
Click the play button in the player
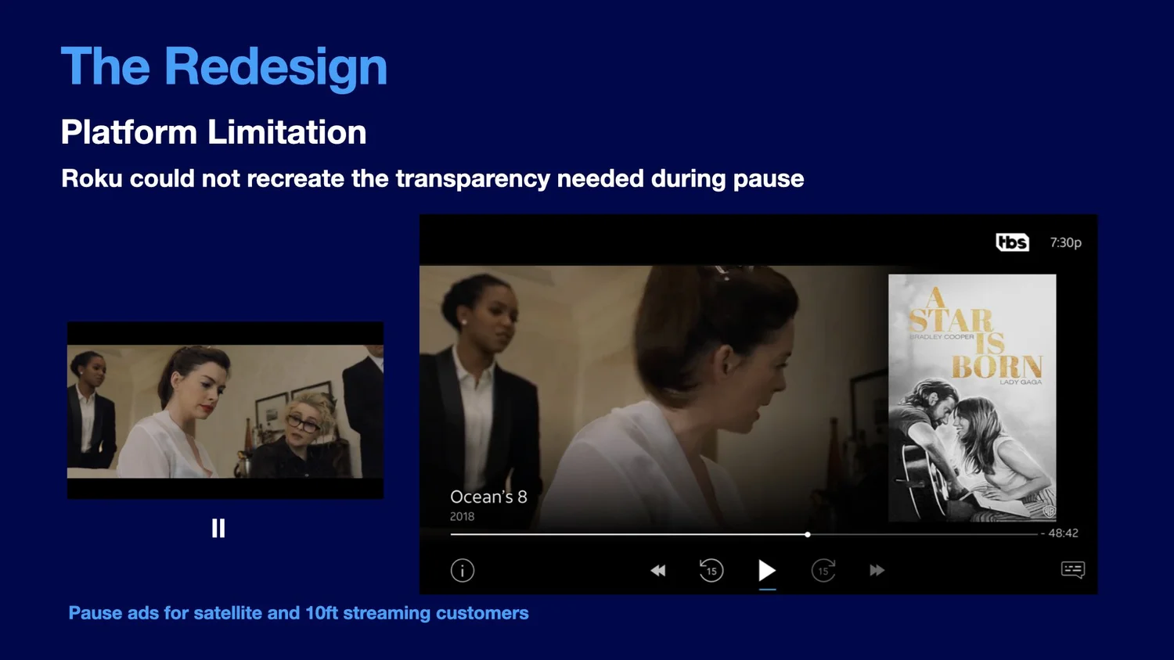(767, 570)
